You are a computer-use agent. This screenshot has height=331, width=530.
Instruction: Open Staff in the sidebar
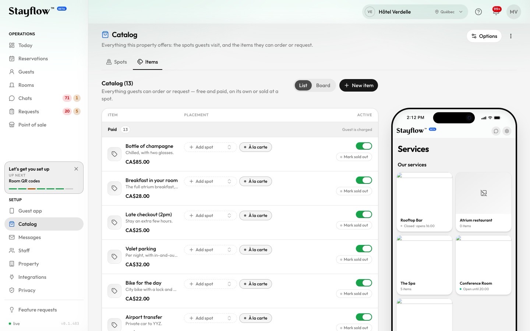pyautogui.click(x=44, y=250)
